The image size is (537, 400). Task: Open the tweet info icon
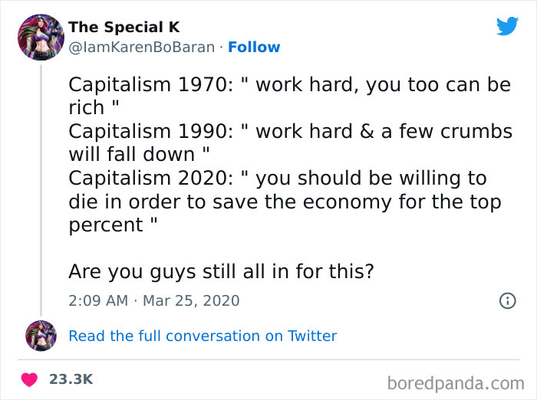tap(507, 301)
